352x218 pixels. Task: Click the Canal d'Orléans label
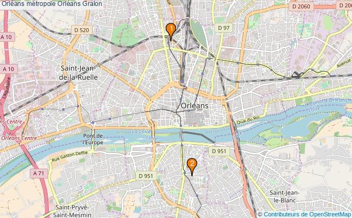click(x=328, y=101)
